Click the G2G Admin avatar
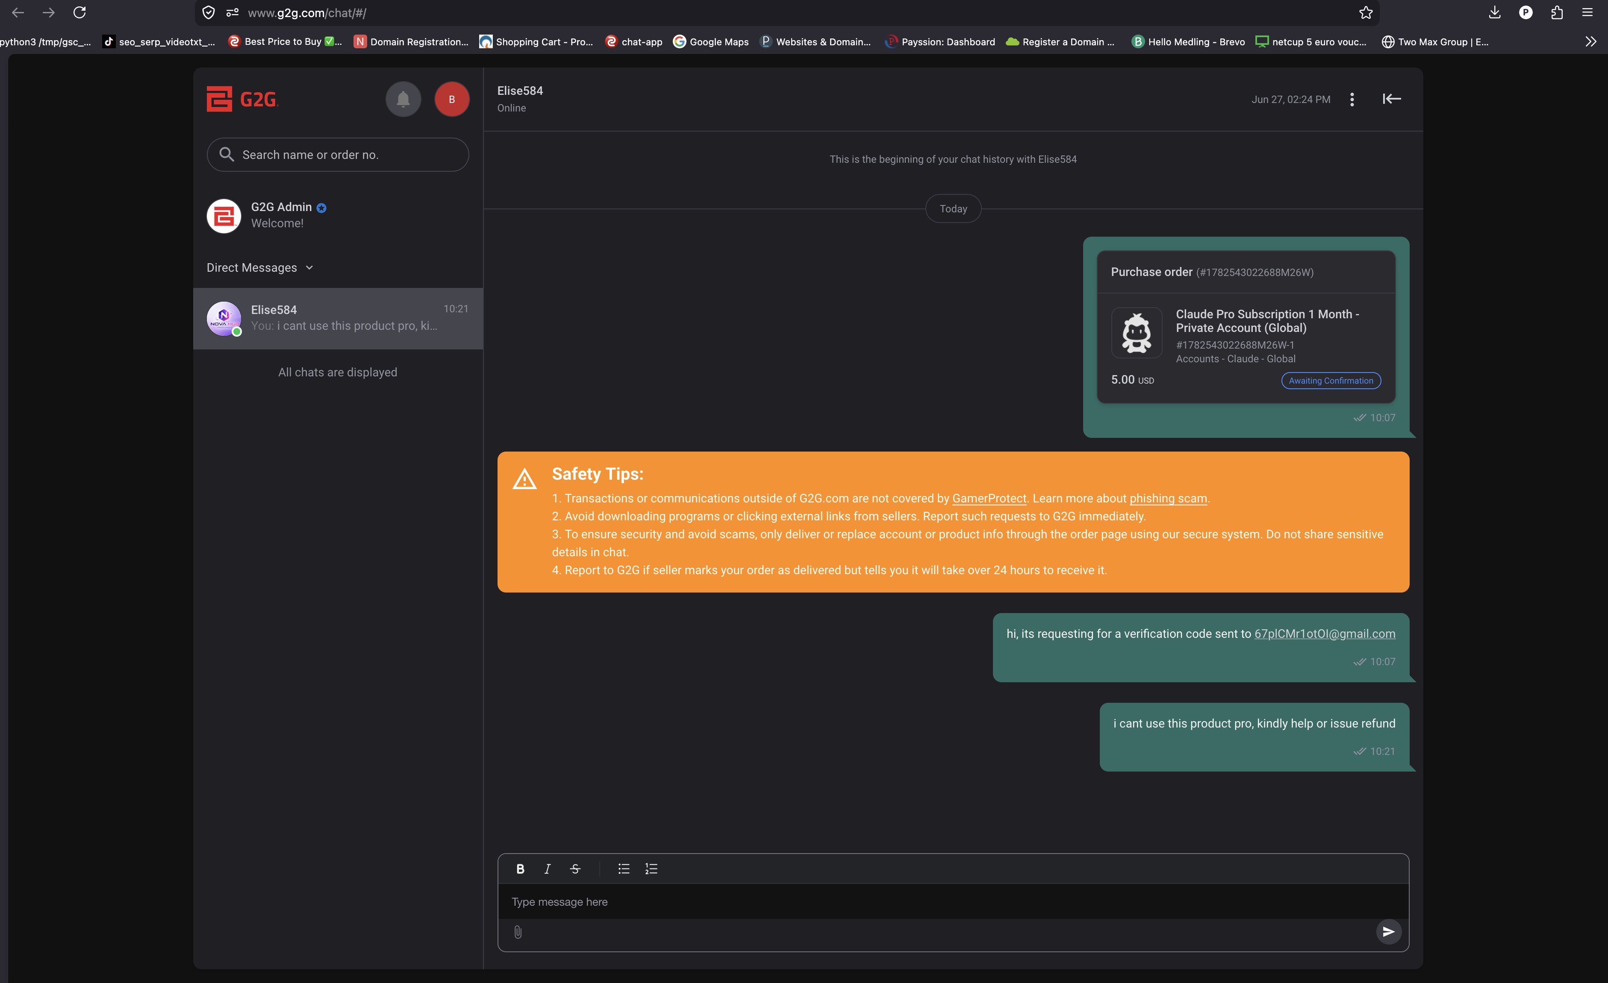1608x983 pixels. [x=224, y=216]
